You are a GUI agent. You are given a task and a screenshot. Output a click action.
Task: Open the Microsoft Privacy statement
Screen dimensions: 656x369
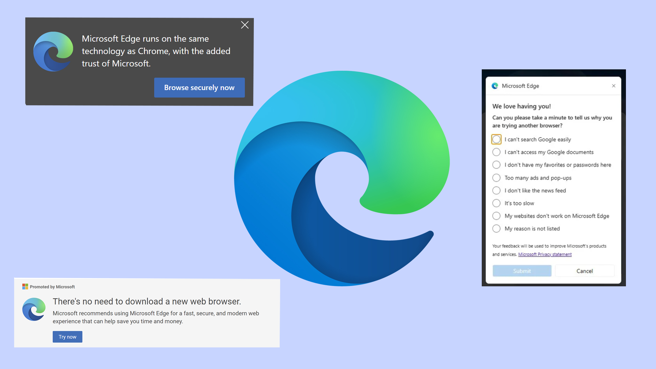pyautogui.click(x=545, y=254)
